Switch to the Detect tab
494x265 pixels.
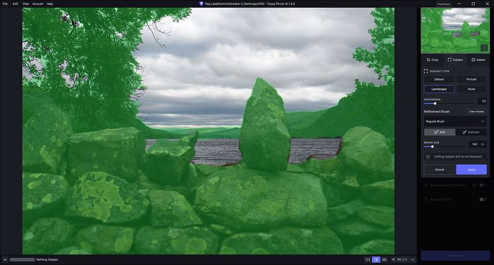[x=478, y=60]
